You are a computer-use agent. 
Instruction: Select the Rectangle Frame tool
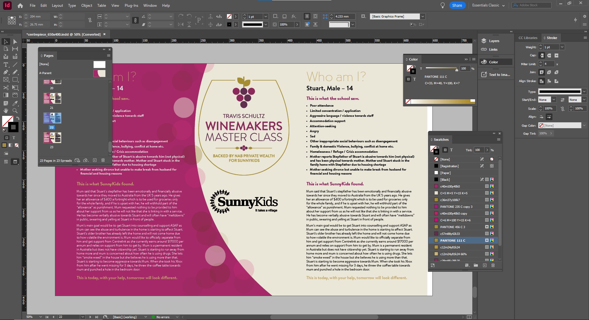click(6, 80)
